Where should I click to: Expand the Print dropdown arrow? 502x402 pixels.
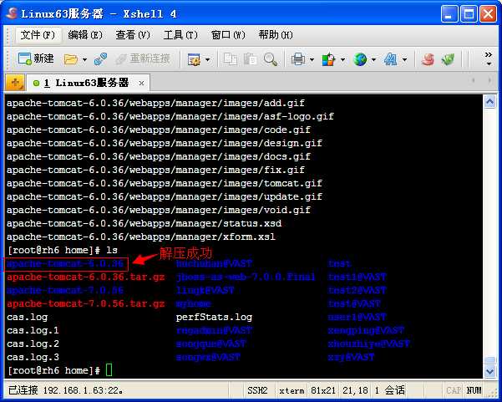click(x=312, y=59)
